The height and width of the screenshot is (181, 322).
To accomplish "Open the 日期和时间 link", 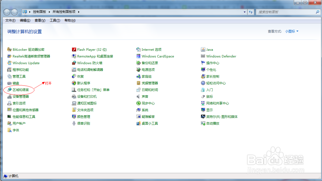I will pos(150,90).
